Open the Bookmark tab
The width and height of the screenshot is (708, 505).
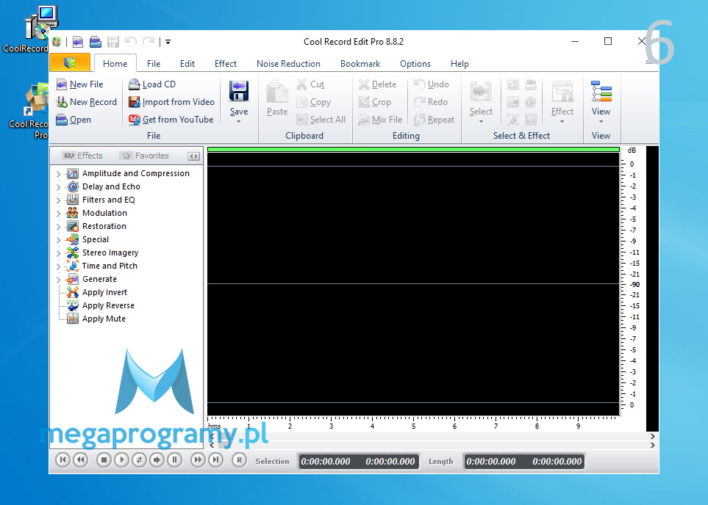tap(360, 64)
